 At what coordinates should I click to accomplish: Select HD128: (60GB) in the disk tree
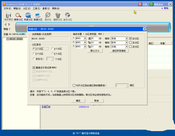[16, 39]
